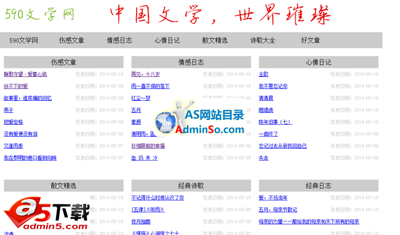Click the 伤感文章 section header
Image resolution: width=400 pixels, height=235 pixels.
click(63, 62)
